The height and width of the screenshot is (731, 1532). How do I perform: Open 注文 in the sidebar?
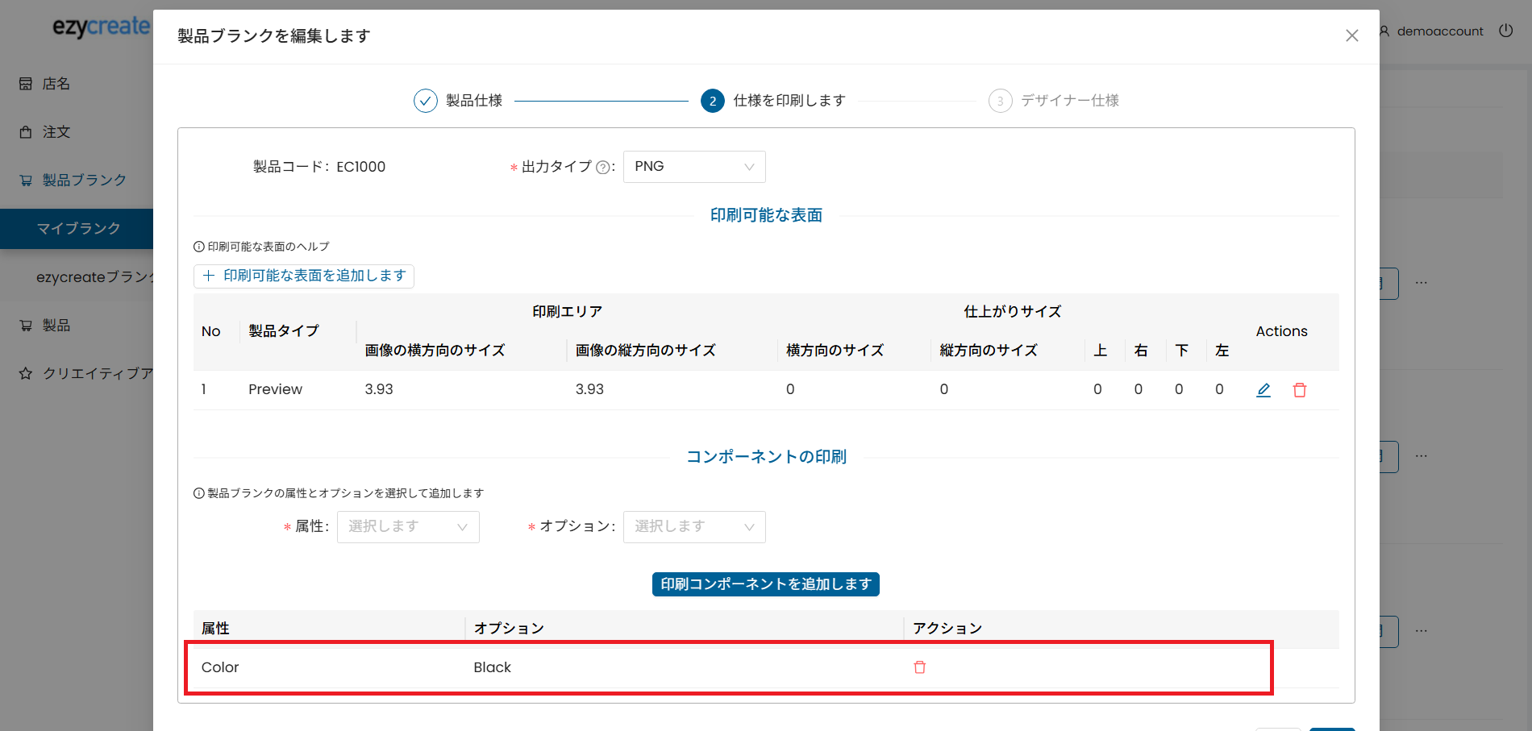pyautogui.click(x=56, y=132)
